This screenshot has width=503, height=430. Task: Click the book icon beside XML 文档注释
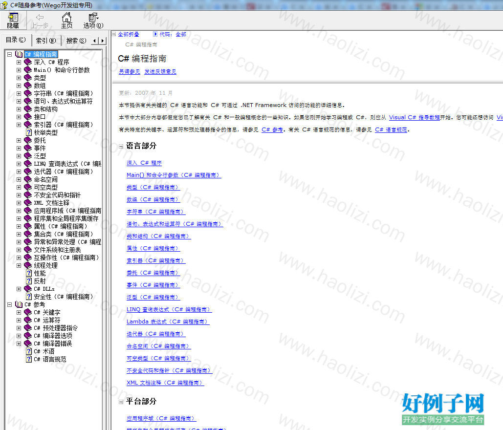pyautogui.click(x=28, y=203)
